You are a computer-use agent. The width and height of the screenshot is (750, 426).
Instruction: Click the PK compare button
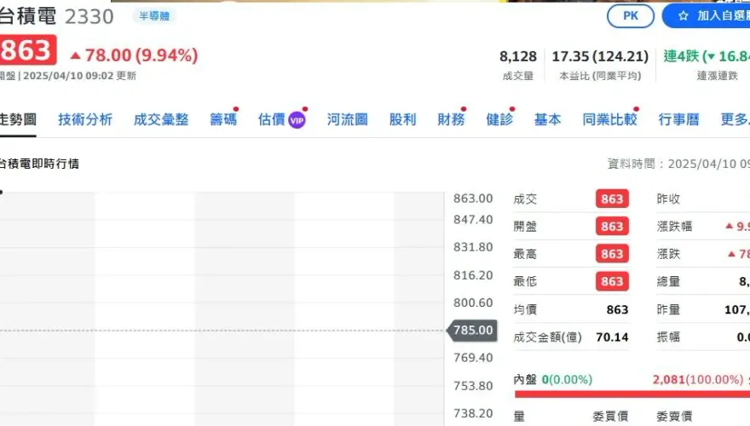click(631, 16)
